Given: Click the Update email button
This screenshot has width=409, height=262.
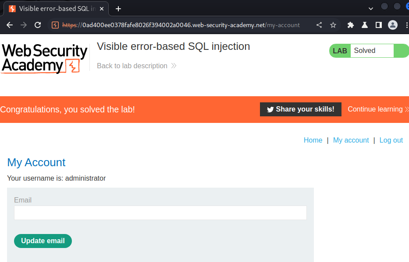Looking at the screenshot, I should pos(43,241).
